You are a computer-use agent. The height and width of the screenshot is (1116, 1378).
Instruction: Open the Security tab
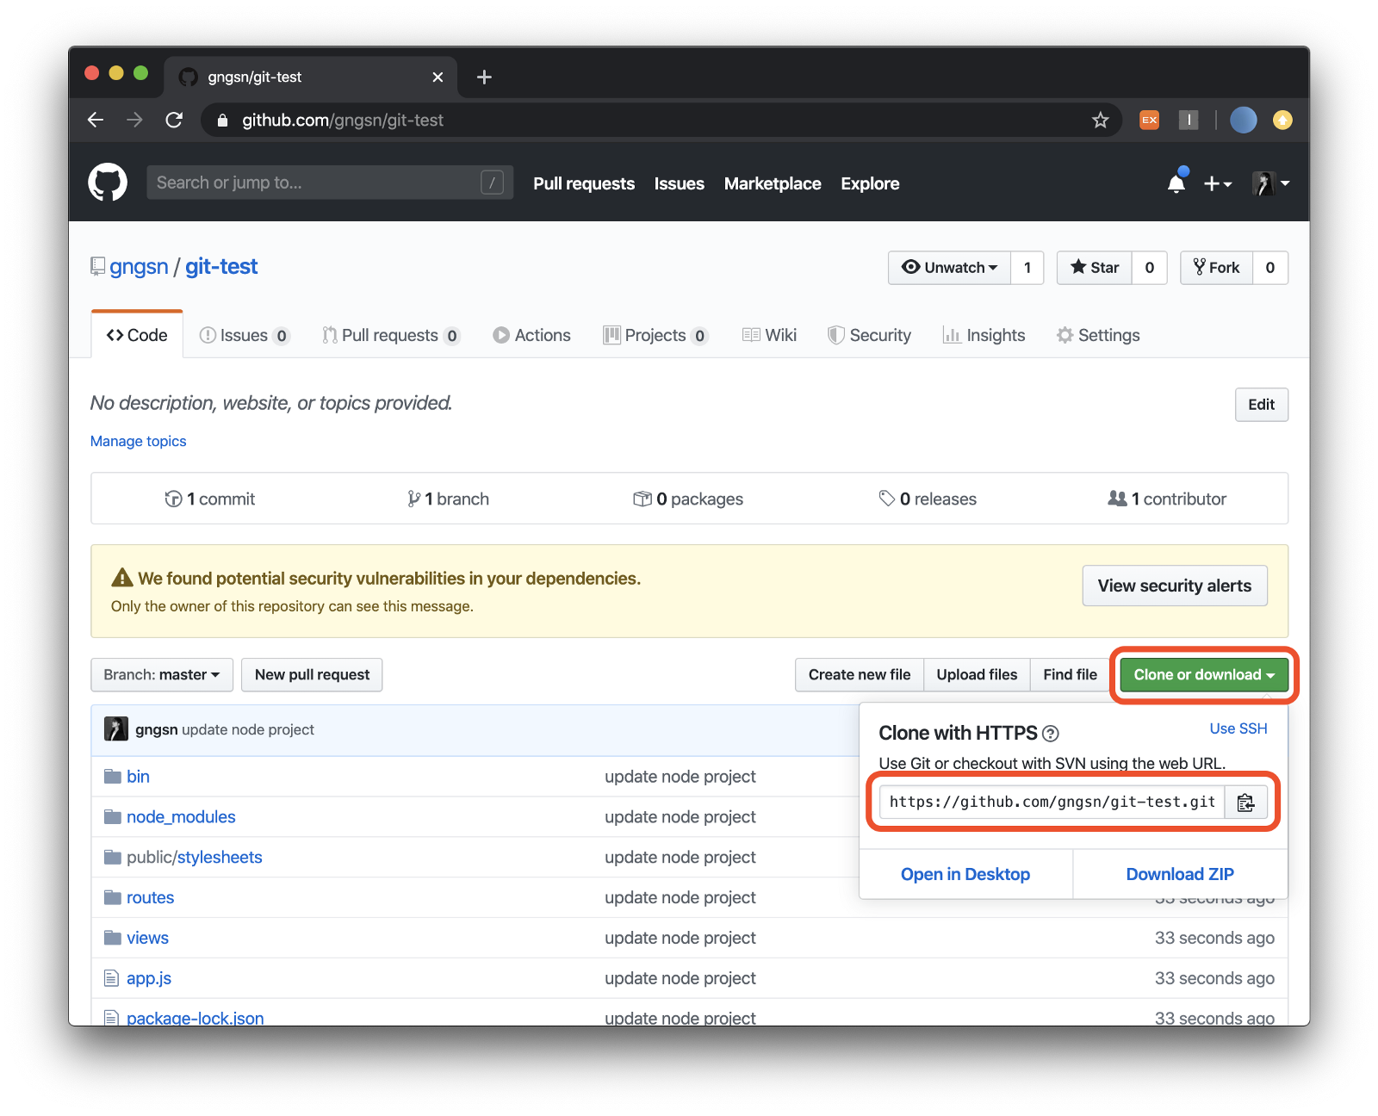tap(869, 335)
